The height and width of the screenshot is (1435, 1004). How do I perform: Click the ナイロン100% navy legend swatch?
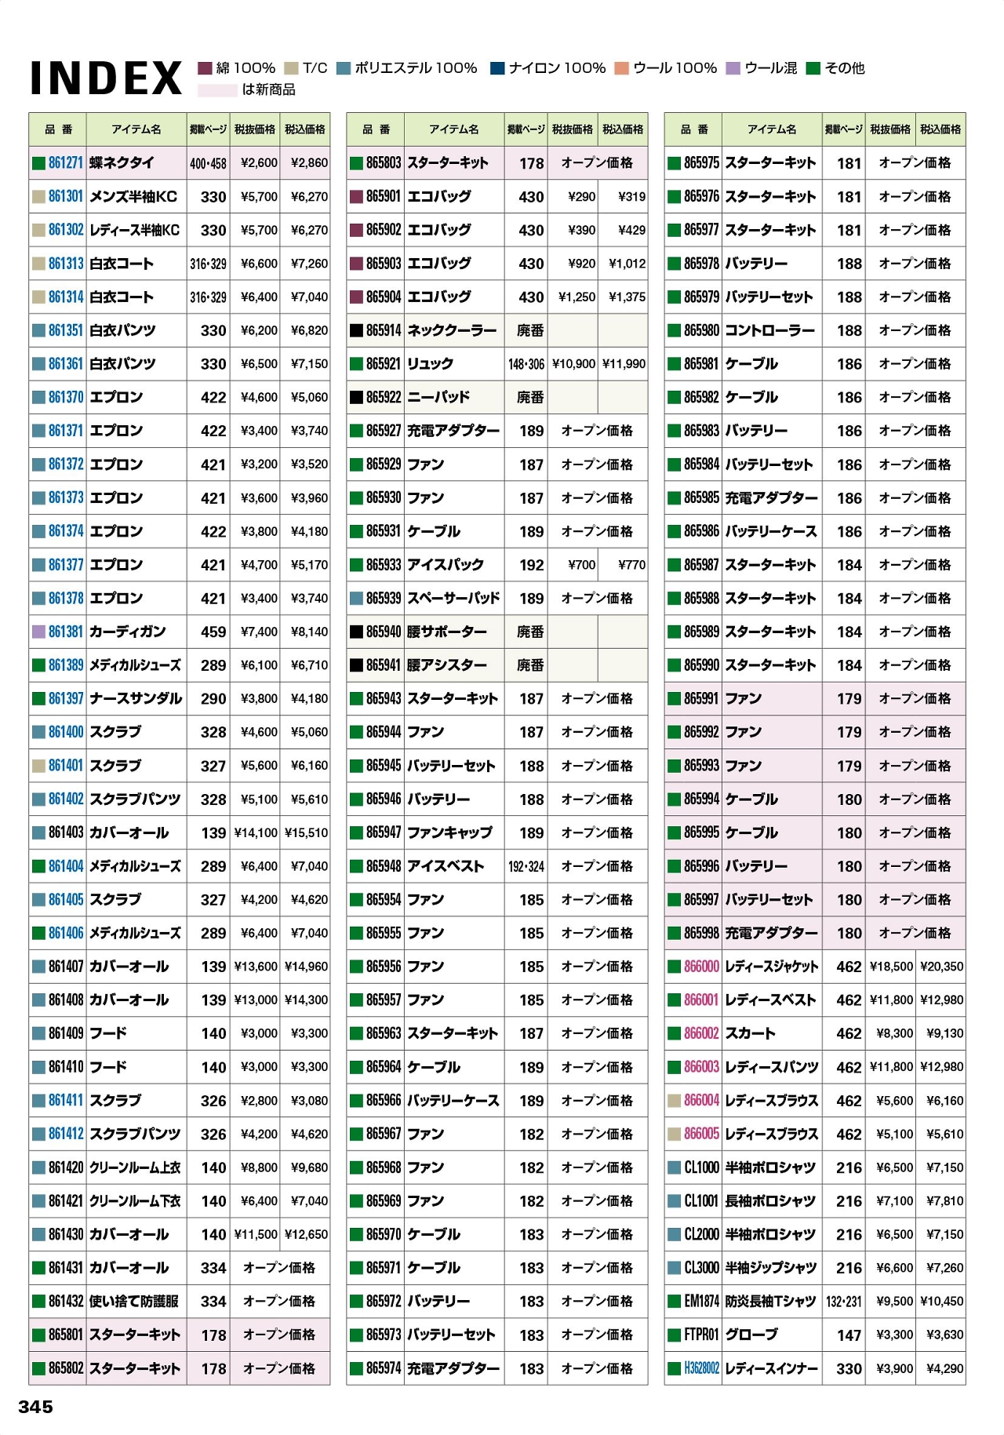coord(497,68)
